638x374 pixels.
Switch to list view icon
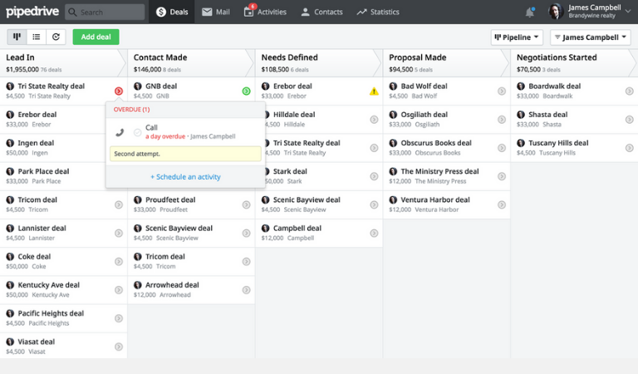tap(37, 37)
